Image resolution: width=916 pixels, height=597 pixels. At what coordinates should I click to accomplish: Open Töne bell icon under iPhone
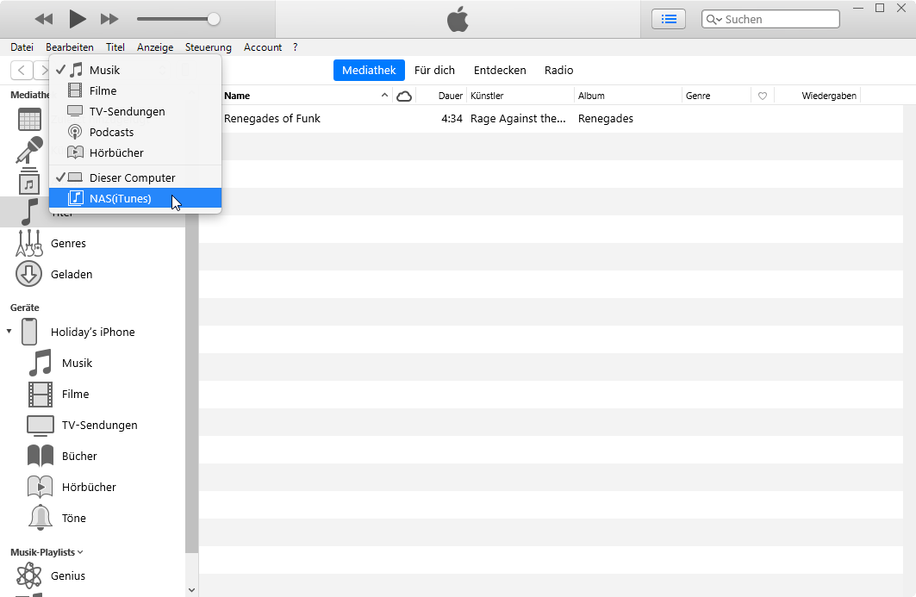(41, 519)
